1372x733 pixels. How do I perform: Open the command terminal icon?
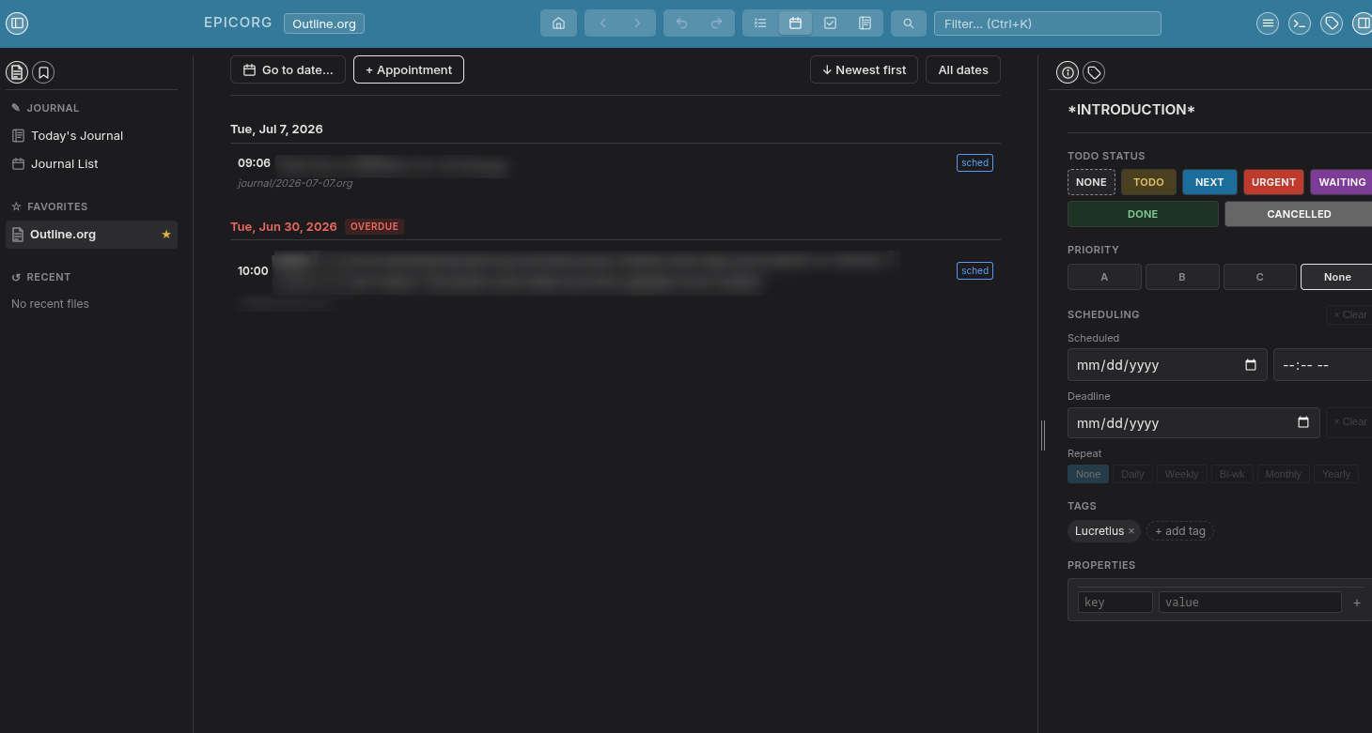click(x=1300, y=23)
